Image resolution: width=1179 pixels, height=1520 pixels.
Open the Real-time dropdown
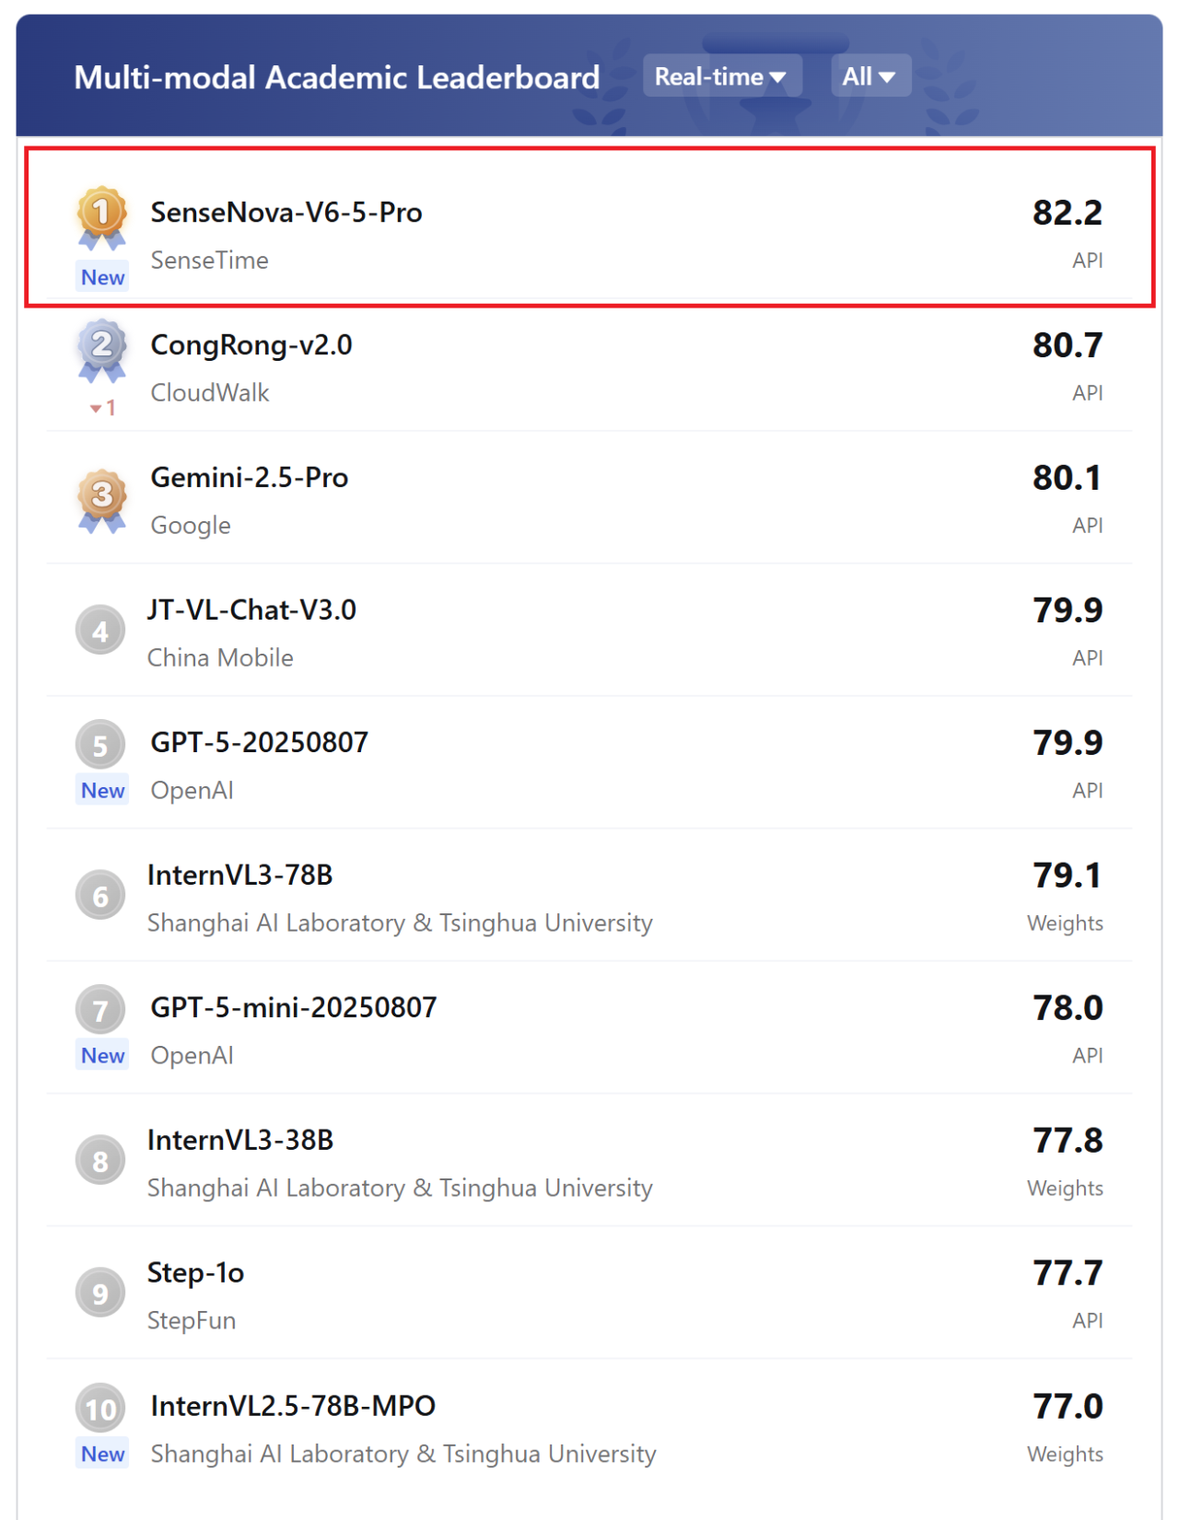coord(722,76)
